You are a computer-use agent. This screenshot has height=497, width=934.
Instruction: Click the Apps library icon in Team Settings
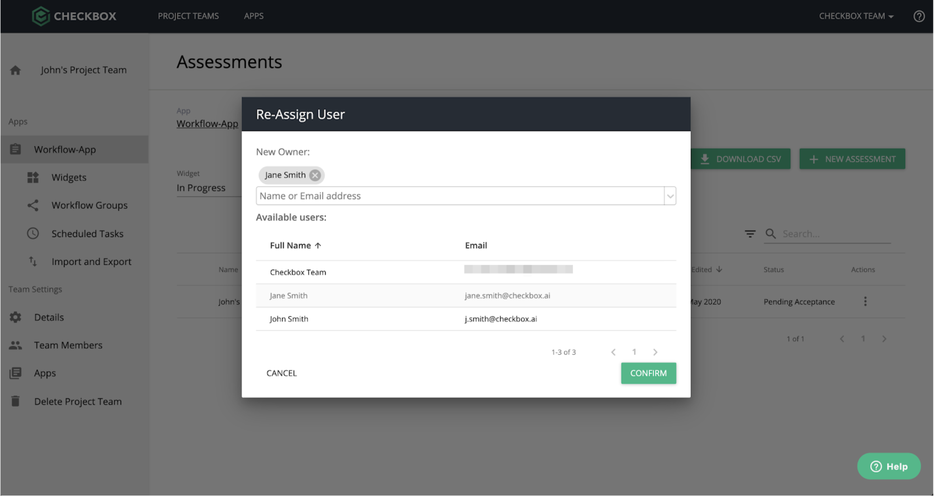15,373
